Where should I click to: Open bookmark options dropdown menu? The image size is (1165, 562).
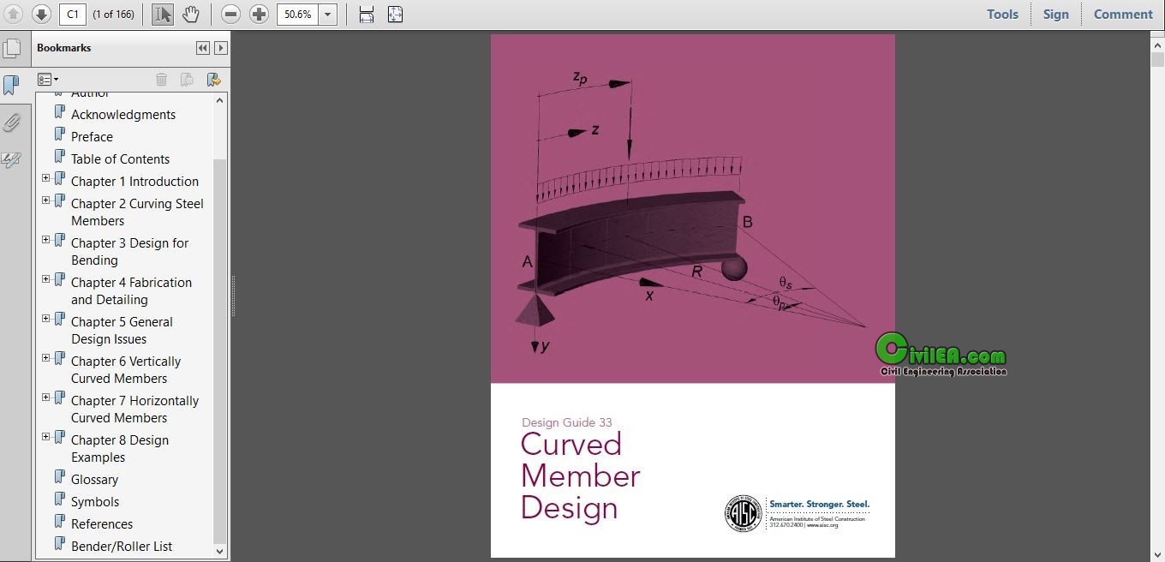[48, 80]
